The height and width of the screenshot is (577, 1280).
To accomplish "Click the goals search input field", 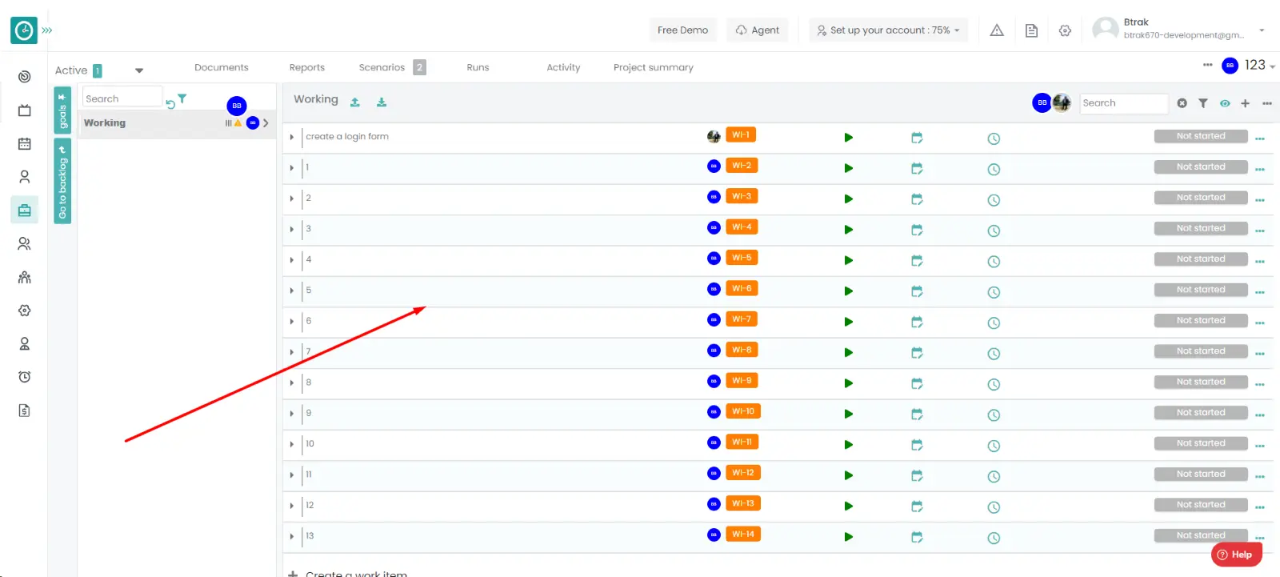I will (122, 98).
